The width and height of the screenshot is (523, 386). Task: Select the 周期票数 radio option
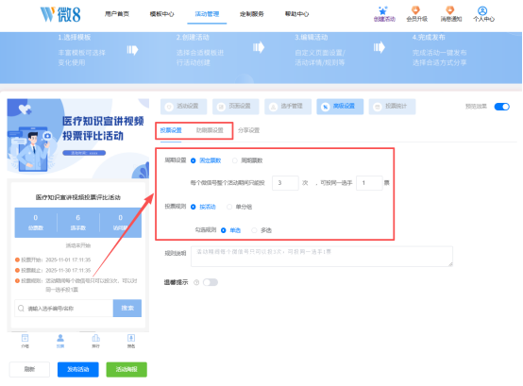point(235,160)
